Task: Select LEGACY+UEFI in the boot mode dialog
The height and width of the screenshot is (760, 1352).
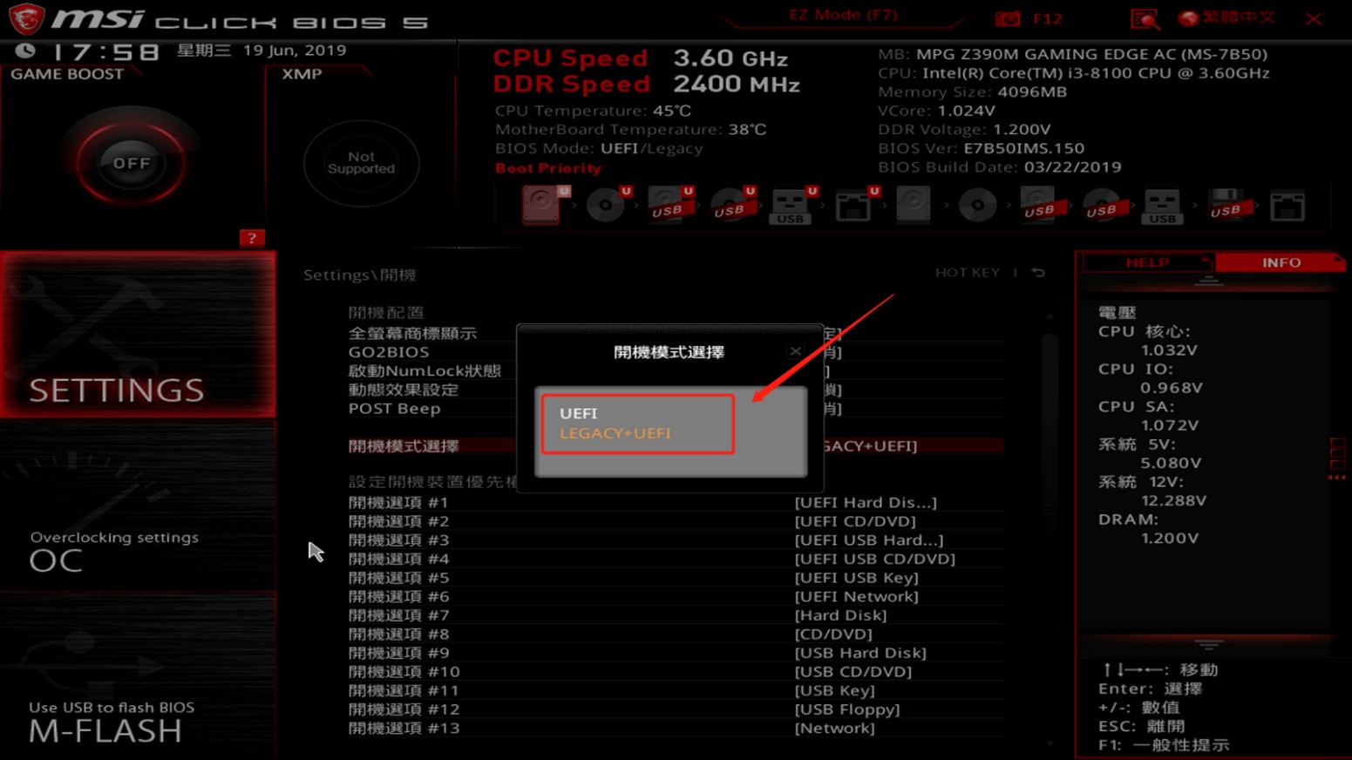Action: [x=614, y=433]
